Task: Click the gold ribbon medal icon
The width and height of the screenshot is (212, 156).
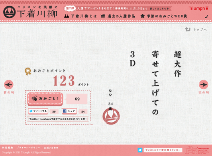Action: coord(28,71)
